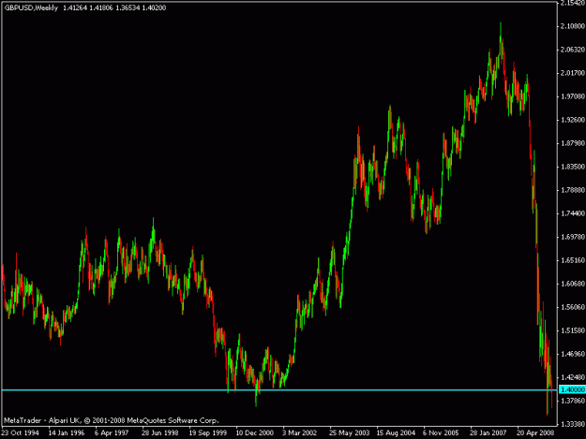The image size is (586, 439).
Task: Click the 1.92600 price axis label
Action: coord(573,120)
